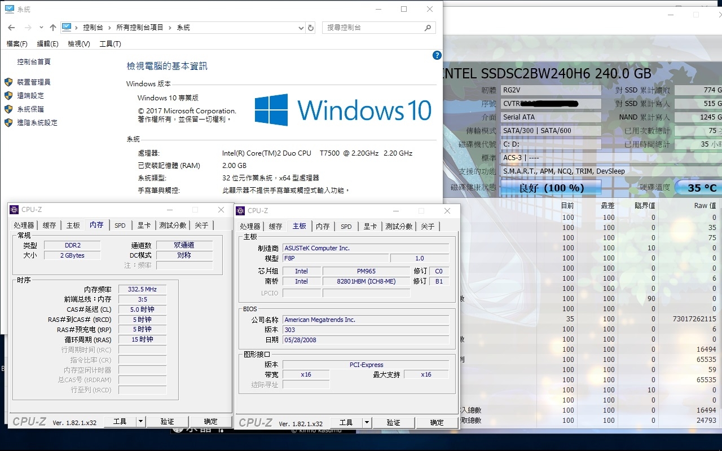
Task: Click the System window title icon
Action: tap(10, 9)
